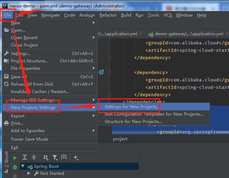Collapse the Spring Boot tree node
This screenshot has width=229, height=178.
(x=23, y=166)
